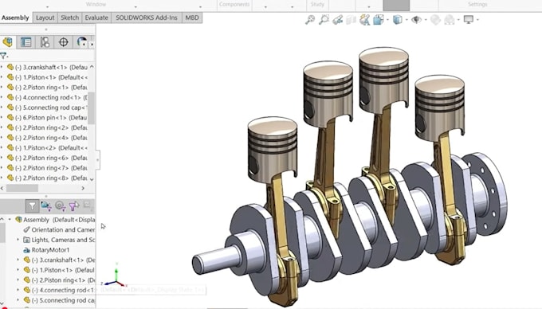Expand 3.crankshaft<1> in motion study tree
The width and height of the screenshot is (542, 309).
click(x=18, y=260)
